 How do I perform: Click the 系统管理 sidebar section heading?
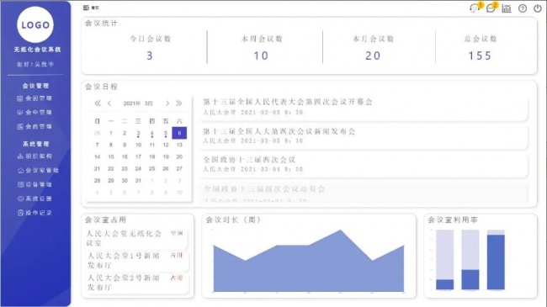click(35, 144)
